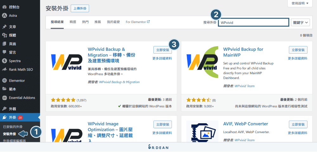Click the '8 個項目' results count text

306,35
